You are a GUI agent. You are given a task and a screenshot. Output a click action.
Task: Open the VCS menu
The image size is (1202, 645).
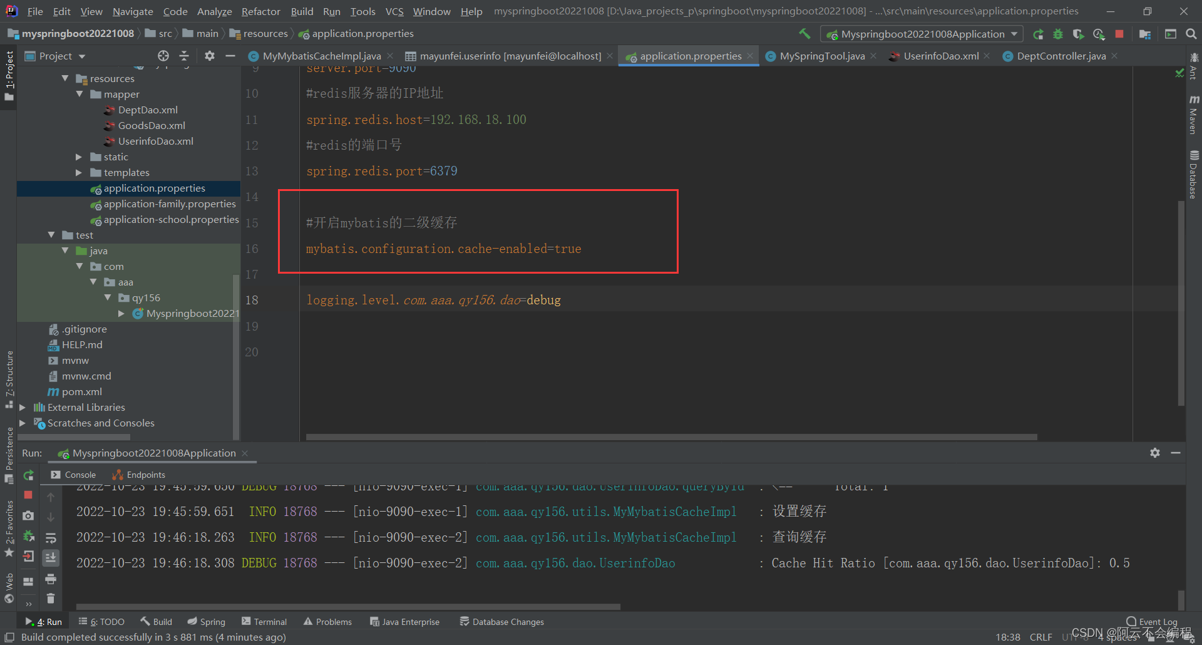tap(394, 11)
